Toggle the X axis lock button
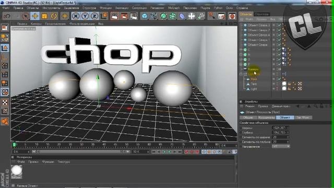Viewport: 334px width, 188px height. click(75, 16)
